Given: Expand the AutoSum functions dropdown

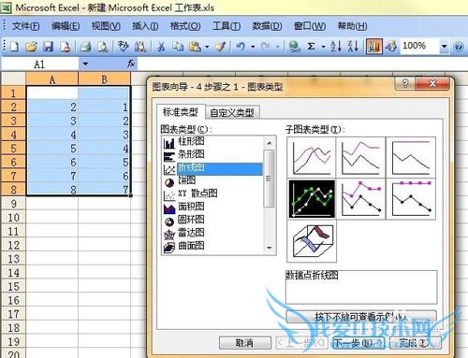Looking at the screenshot, I should point(323,48).
